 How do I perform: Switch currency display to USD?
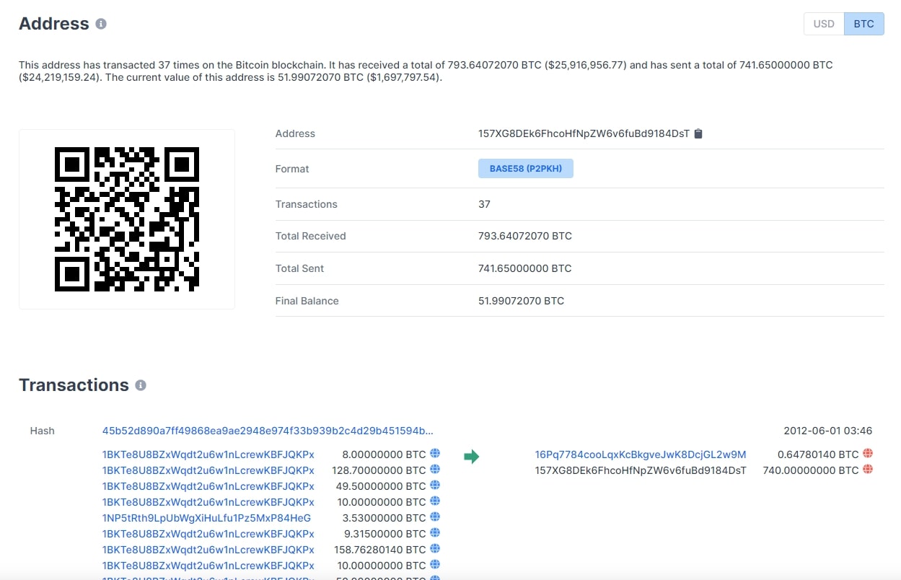824,24
